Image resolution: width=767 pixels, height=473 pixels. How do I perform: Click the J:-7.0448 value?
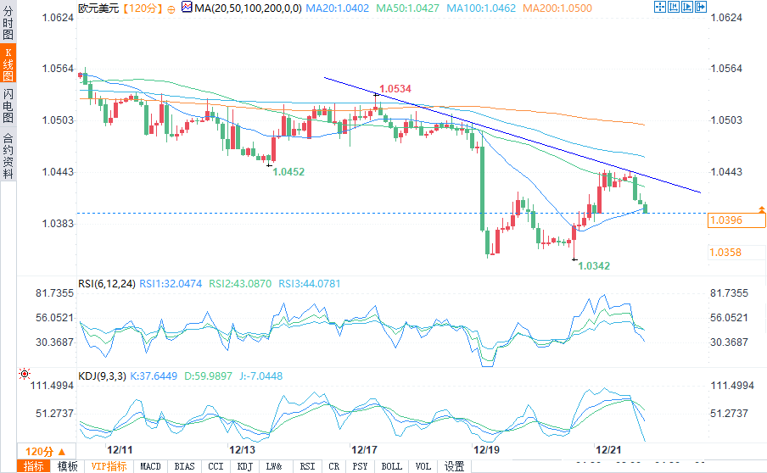pyautogui.click(x=261, y=376)
